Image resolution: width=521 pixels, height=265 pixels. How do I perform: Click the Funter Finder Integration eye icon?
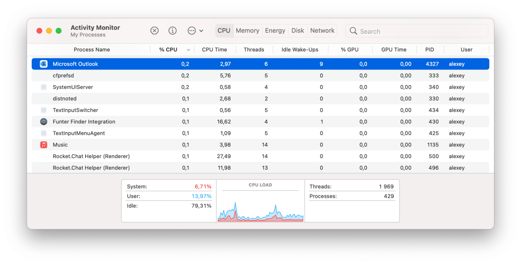[44, 122]
